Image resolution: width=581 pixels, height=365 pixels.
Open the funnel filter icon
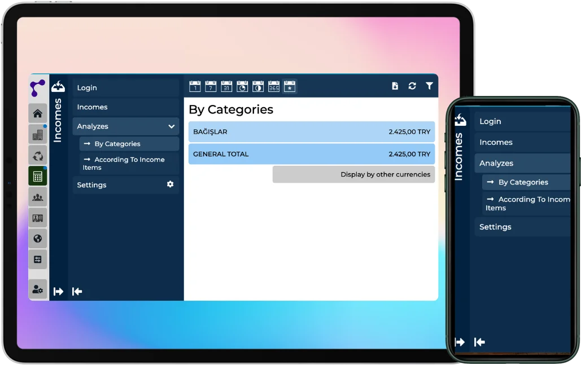[x=429, y=86]
